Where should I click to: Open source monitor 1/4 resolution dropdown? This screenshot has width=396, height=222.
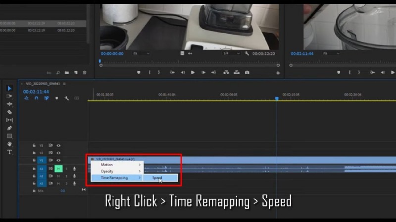231,53
